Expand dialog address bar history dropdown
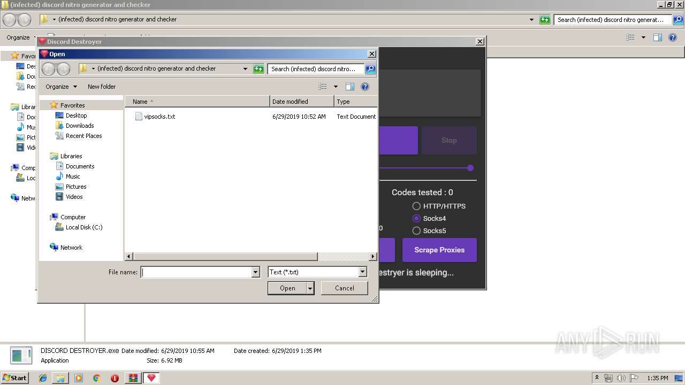 (x=246, y=68)
